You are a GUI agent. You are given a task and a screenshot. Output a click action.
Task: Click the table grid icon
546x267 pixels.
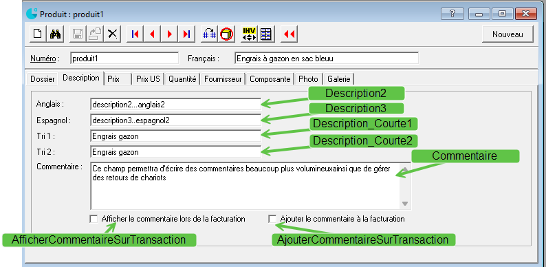(x=266, y=34)
